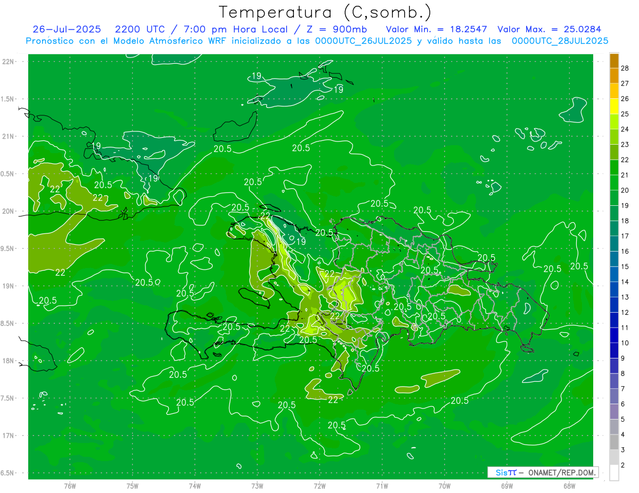
Task: Select the purple swatch between 5 and 6
Action: point(614,412)
